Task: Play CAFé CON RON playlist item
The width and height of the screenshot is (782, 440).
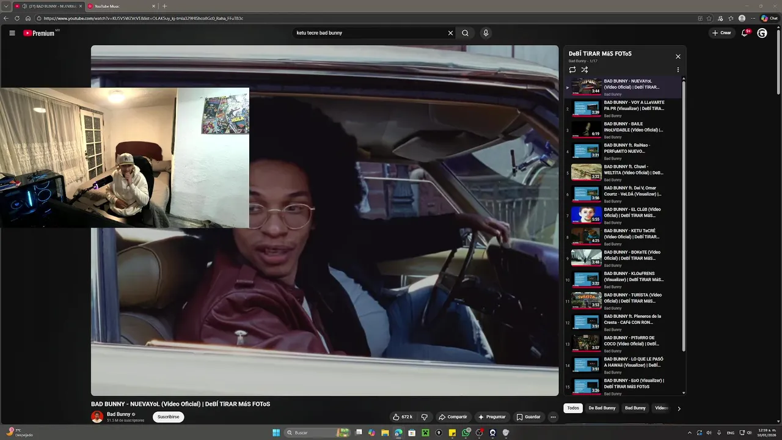Action: (x=623, y=323)
